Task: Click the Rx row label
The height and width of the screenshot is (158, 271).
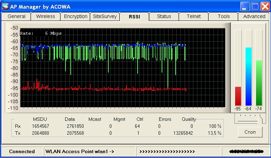Action: pos(18,126)
